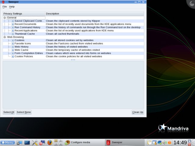Click the Sweeper icon in the title bar
Image resolution: width=195 pixels, height=146 pixels.
[4, 2]
